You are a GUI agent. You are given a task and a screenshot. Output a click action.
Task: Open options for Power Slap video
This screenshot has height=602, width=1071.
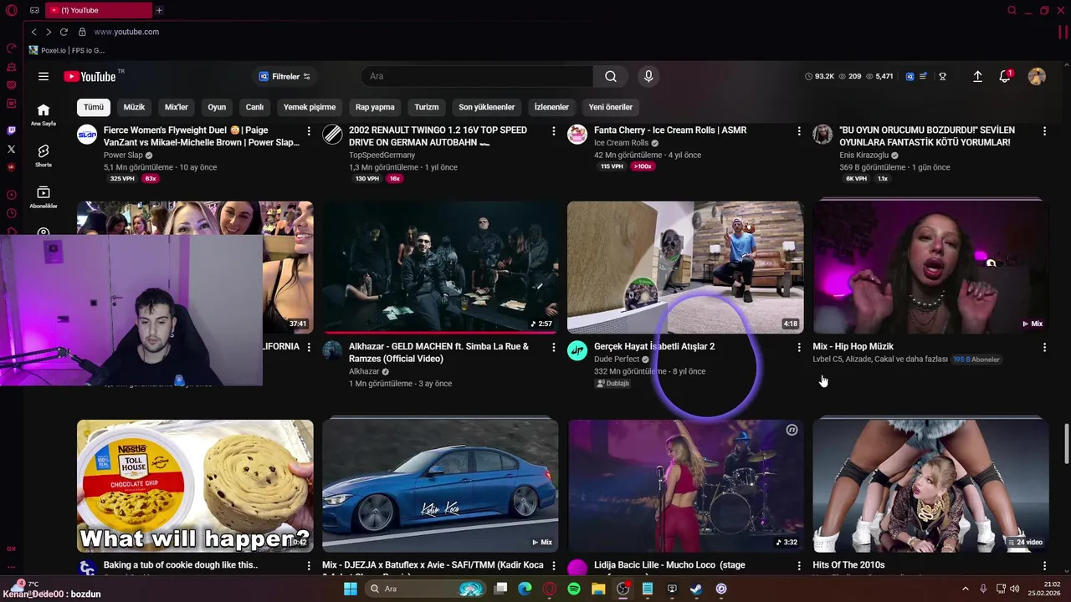click(x=309, y=131)
